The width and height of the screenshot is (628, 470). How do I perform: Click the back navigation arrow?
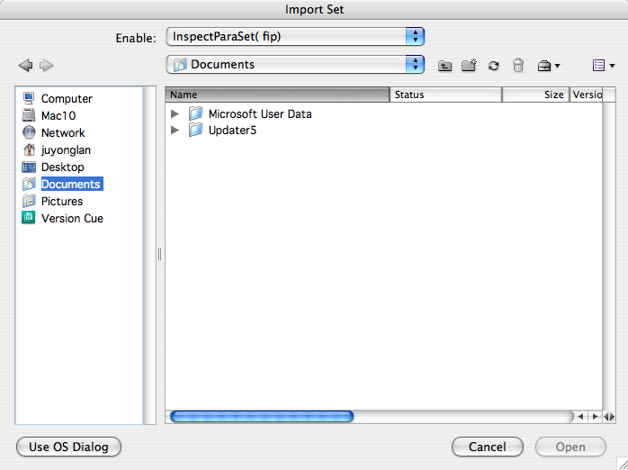point(25,65)
